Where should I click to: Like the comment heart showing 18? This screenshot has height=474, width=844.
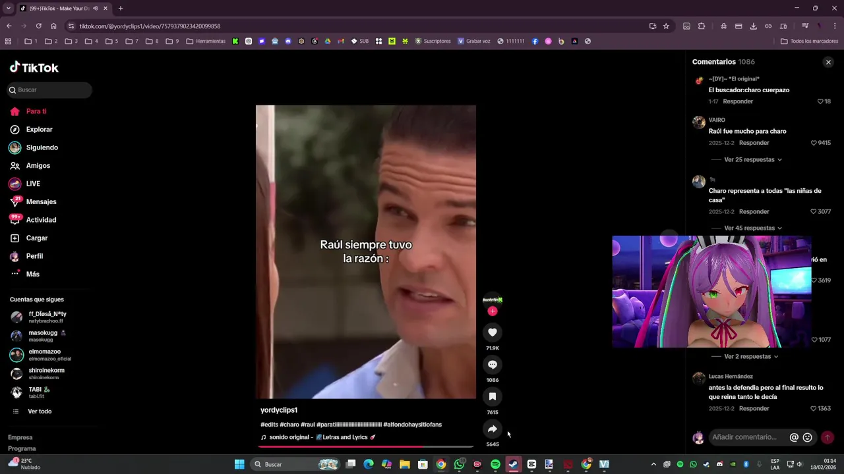click(820, 101)
